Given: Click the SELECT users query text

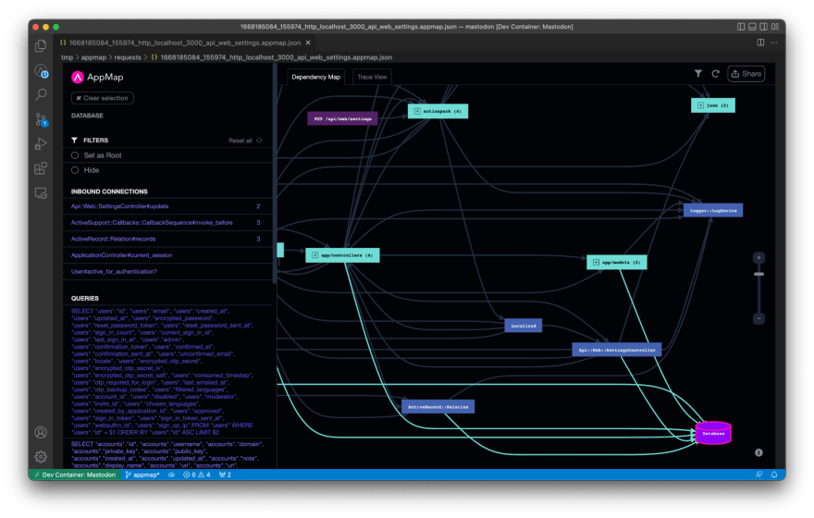Looking at the screenshot, I should click(163, 372).
